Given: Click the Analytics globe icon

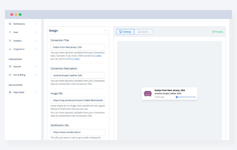Looking at the screenshot, I should (x=10, y=41).
